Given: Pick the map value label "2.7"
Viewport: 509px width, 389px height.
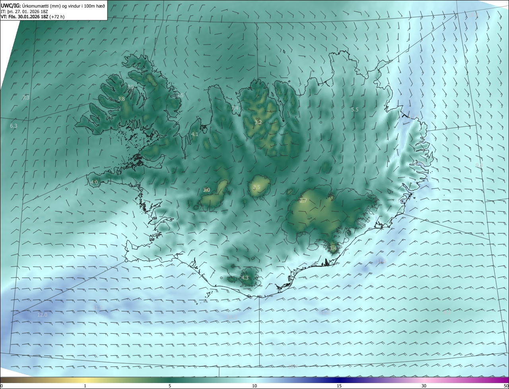Looking at the screenshot, I should [303, 201].
